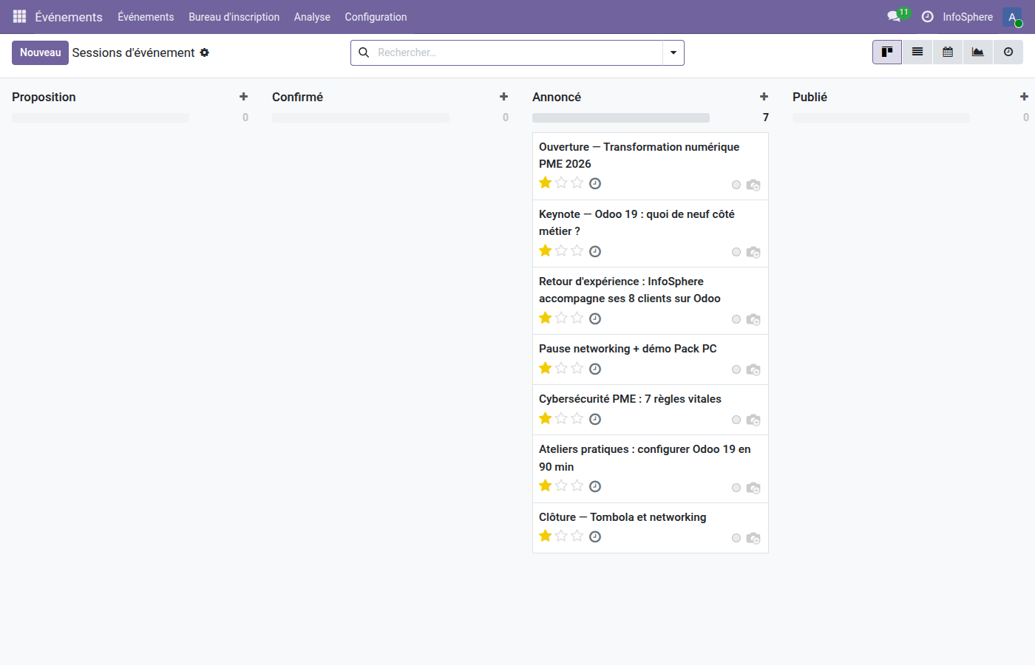The width and height of the screenshot is (1035, 665).
Task: Open the user account menu
Action: [x=1011, y=16]
